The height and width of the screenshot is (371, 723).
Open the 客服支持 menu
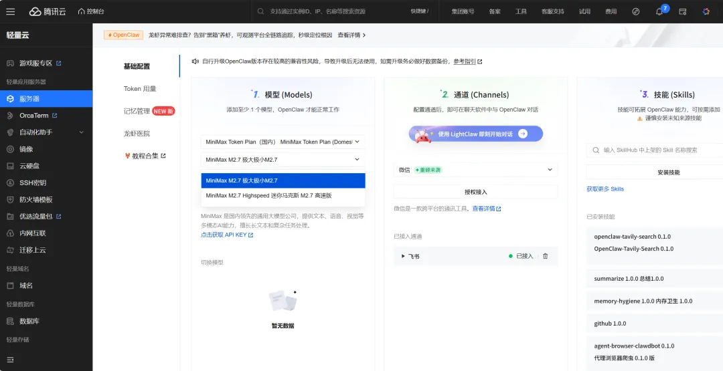click(x=552, y=11)
